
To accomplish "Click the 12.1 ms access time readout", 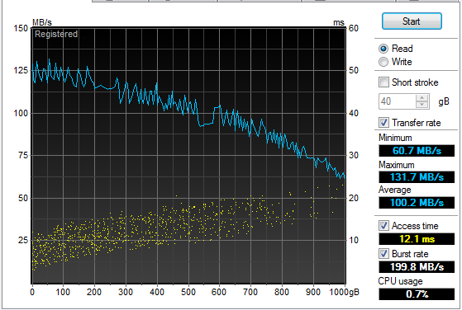I will [417, 239].
